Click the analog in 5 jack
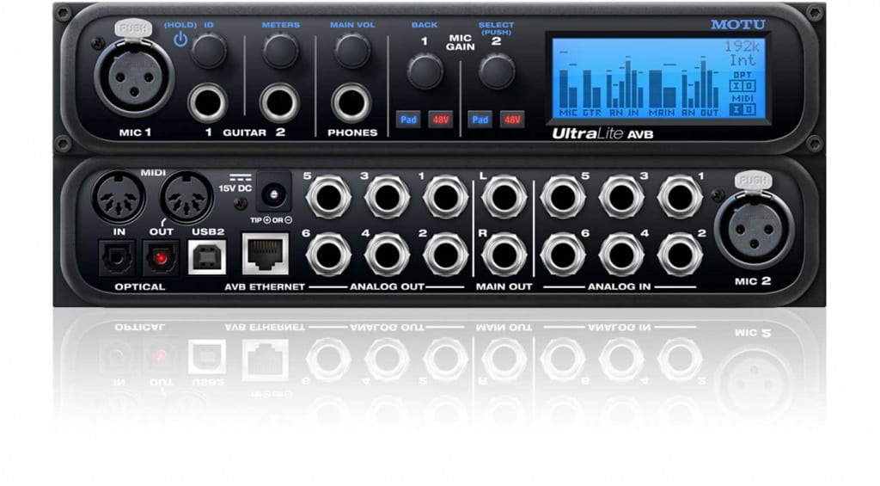Viewport: 880px width, 486px height. tap(563, 197)
